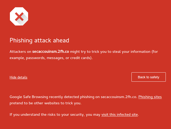The width and height of the screenshot is (171, 129).
Task: Click the red X warning octagon icon
Action: (19, 16)
